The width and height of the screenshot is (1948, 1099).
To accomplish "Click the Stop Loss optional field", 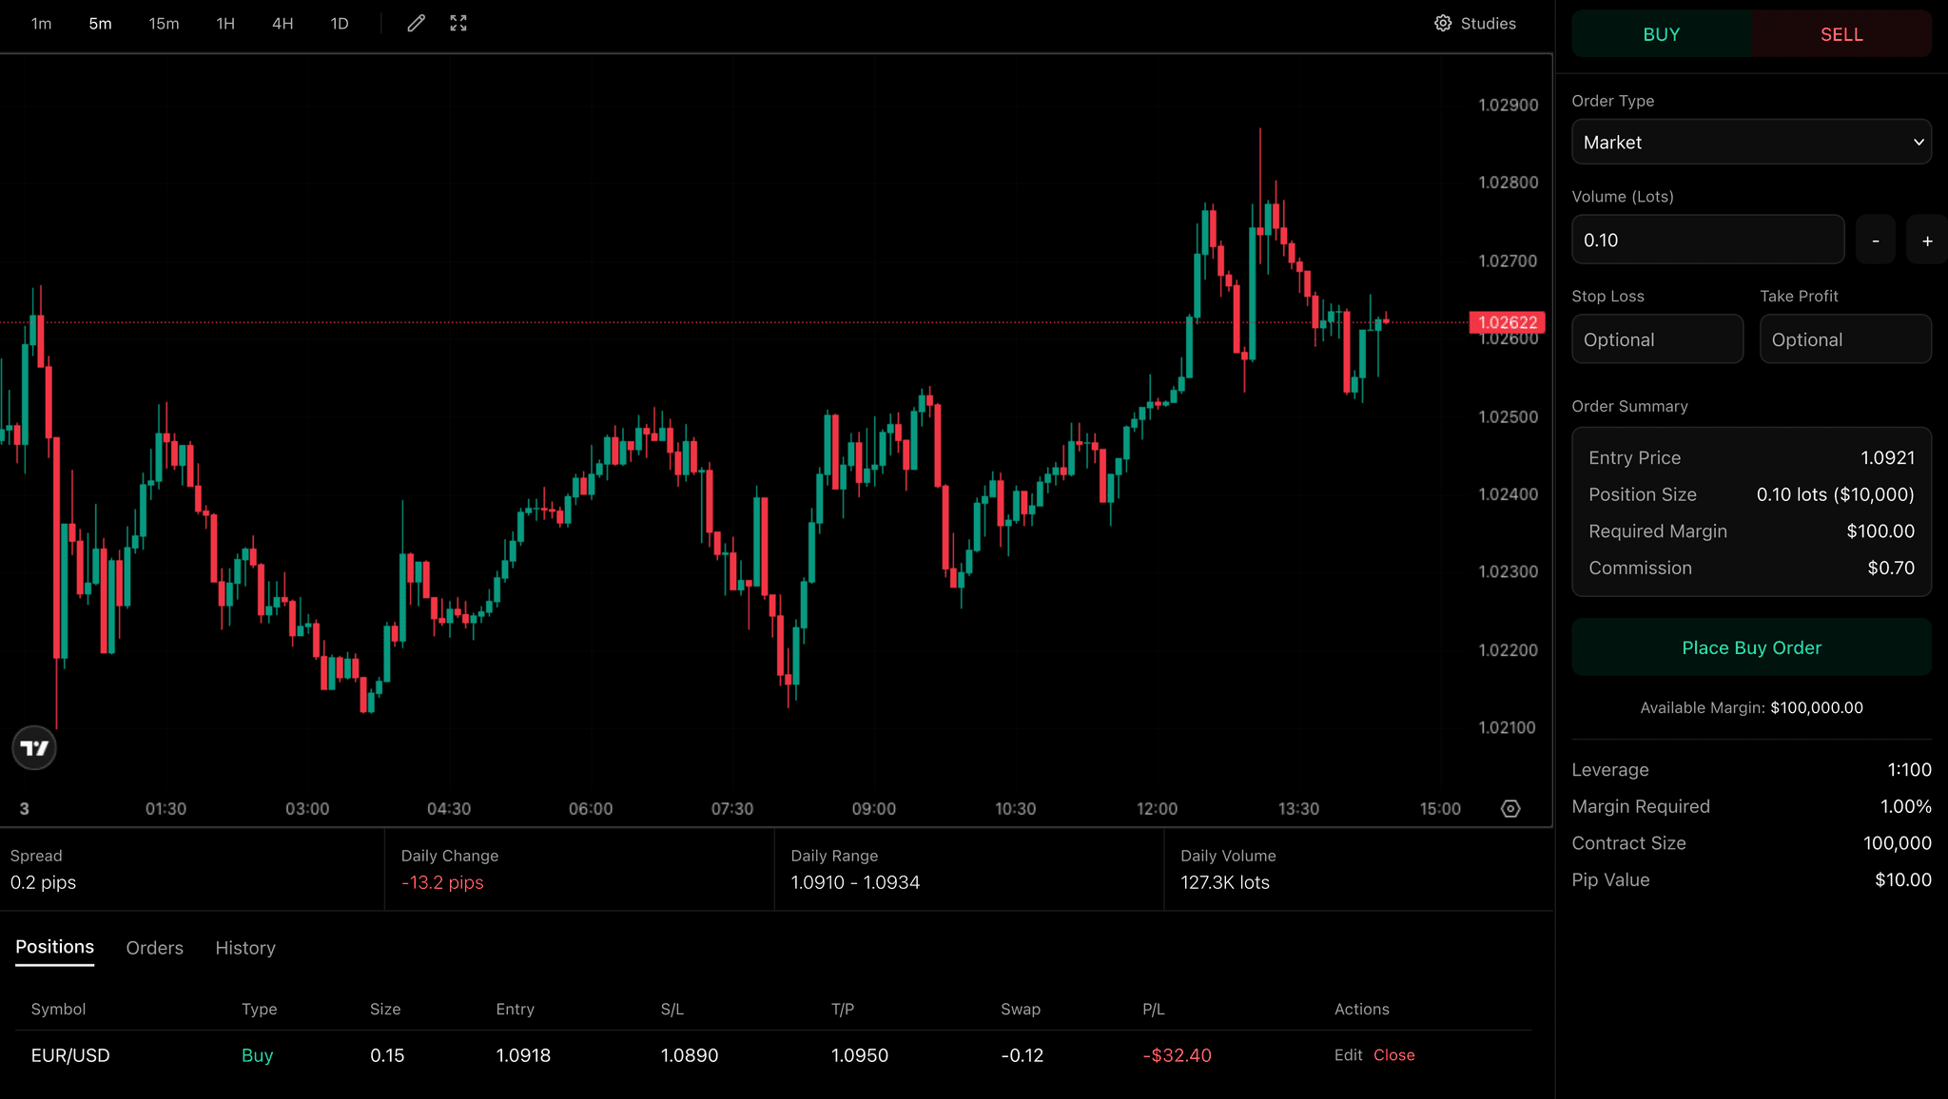I will [x=1657, y=339].
